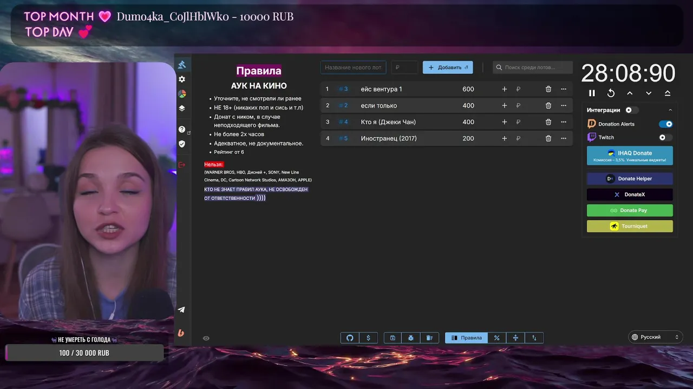693x389 pixels.
Task: Click the red logout sidebar icon
Action: click(x=182, y=164)
